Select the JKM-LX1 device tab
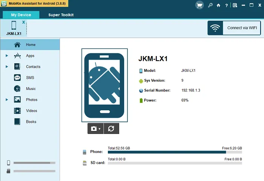 [x=14, y=28]
